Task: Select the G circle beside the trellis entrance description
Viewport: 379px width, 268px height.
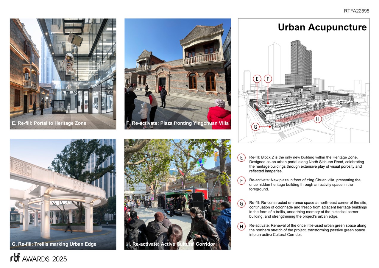Action: tap(241, 204)
